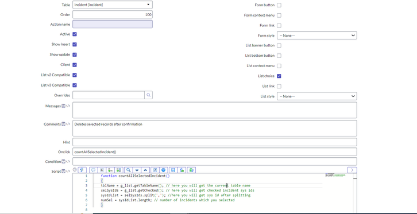This screenshot has height=214, width=417.
Task: Click the save disk icon in script toolbar
Action: click(x=173, y=170)
